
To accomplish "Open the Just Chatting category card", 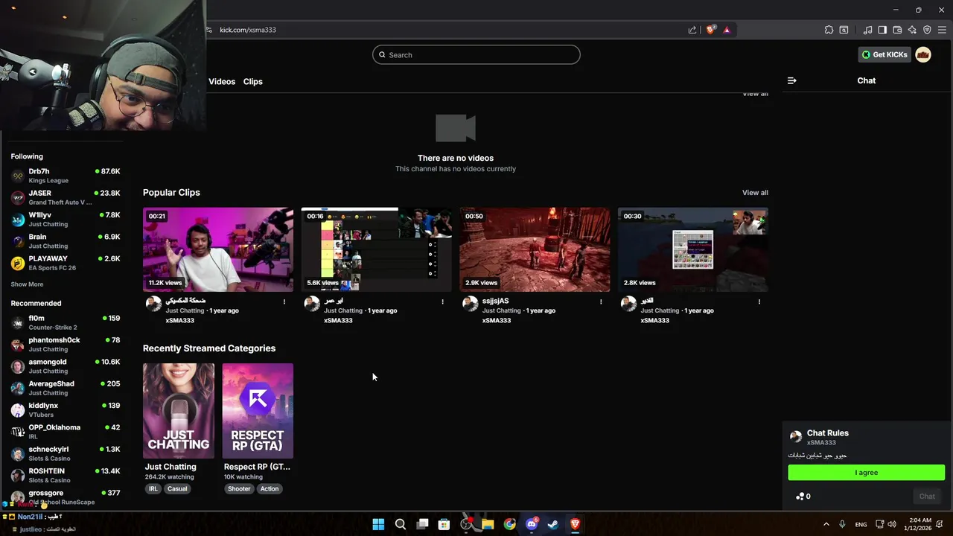I will point(179,411).
